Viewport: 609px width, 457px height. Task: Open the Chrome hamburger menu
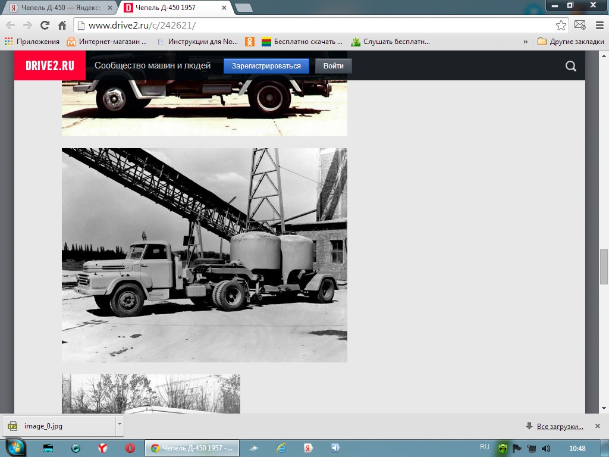(x=597, y=26)
